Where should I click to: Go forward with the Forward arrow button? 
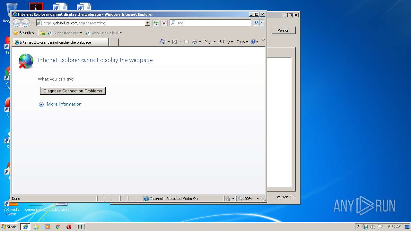click(x=25, y=23)
